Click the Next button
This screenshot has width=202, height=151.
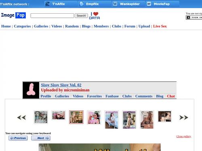tap(41, 138)
